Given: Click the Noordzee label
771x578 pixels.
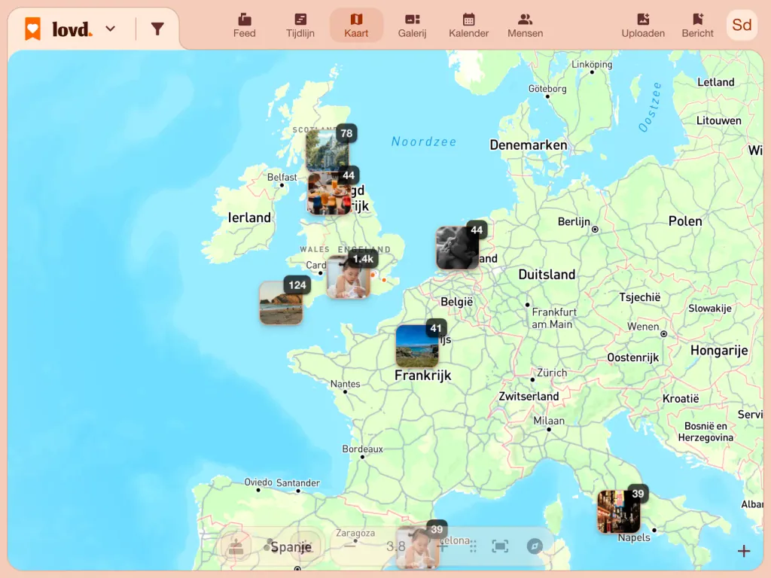Looking at the screenshot, I should tap(424, 141).
